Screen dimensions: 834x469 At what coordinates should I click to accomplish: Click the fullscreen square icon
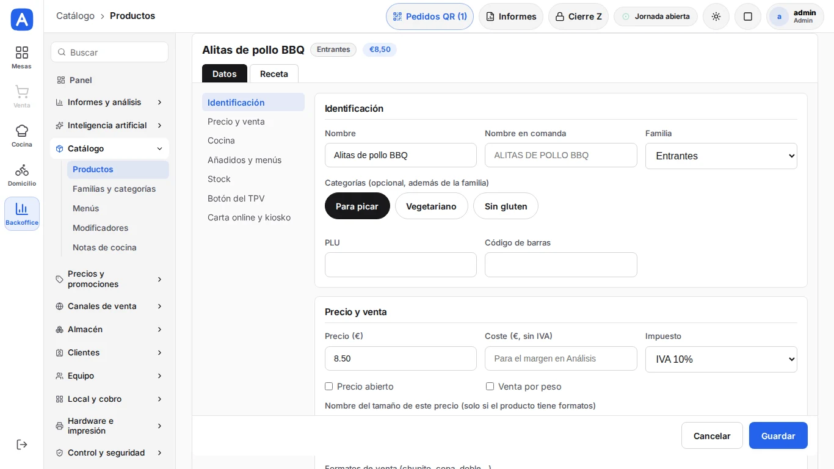click(748, 16)
